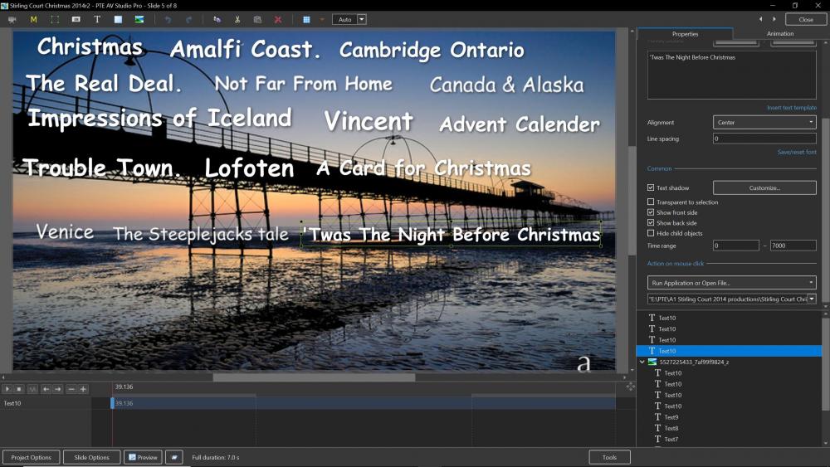Click the Mask tool (yellow M) icon

point(33,19)
